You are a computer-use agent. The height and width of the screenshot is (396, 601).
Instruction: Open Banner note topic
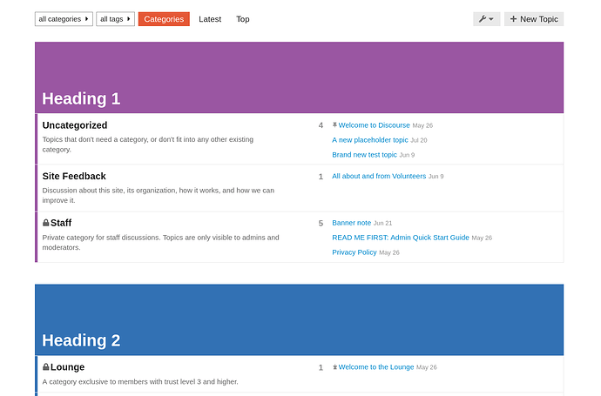point(352,223)
